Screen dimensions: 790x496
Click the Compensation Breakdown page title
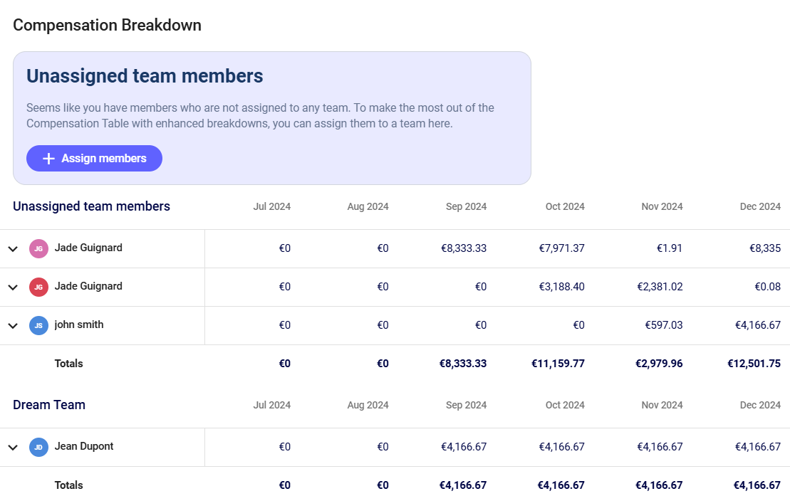tap(107, 25)
